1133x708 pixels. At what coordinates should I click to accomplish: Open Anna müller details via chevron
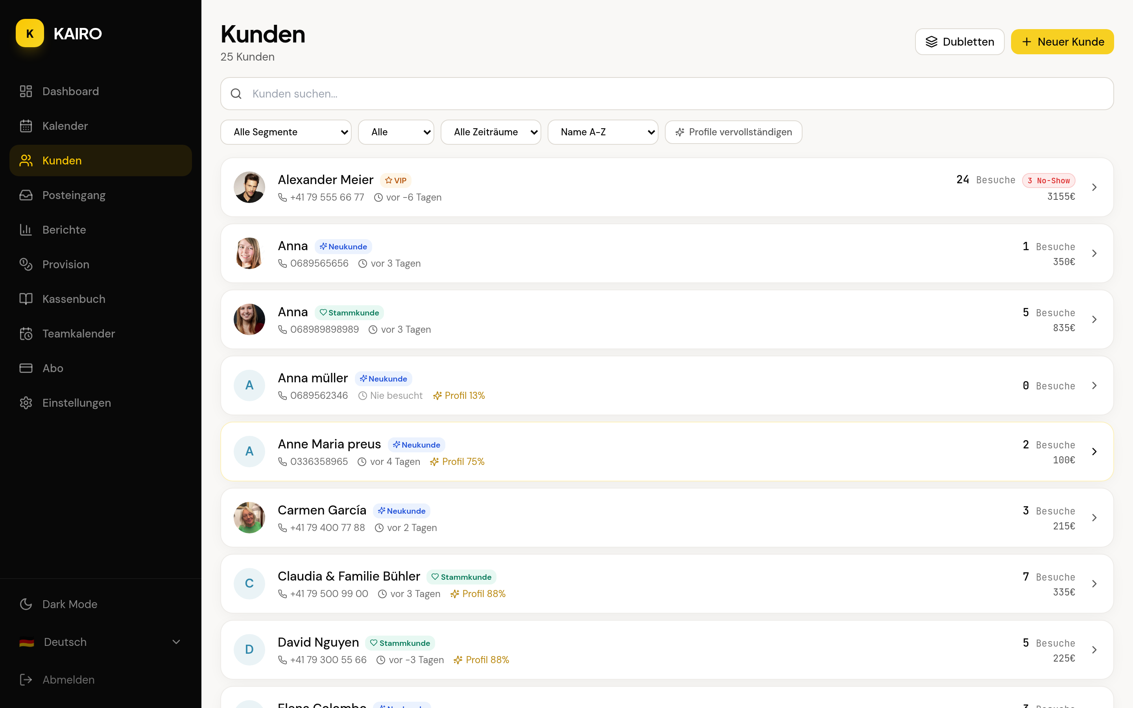1094,385
